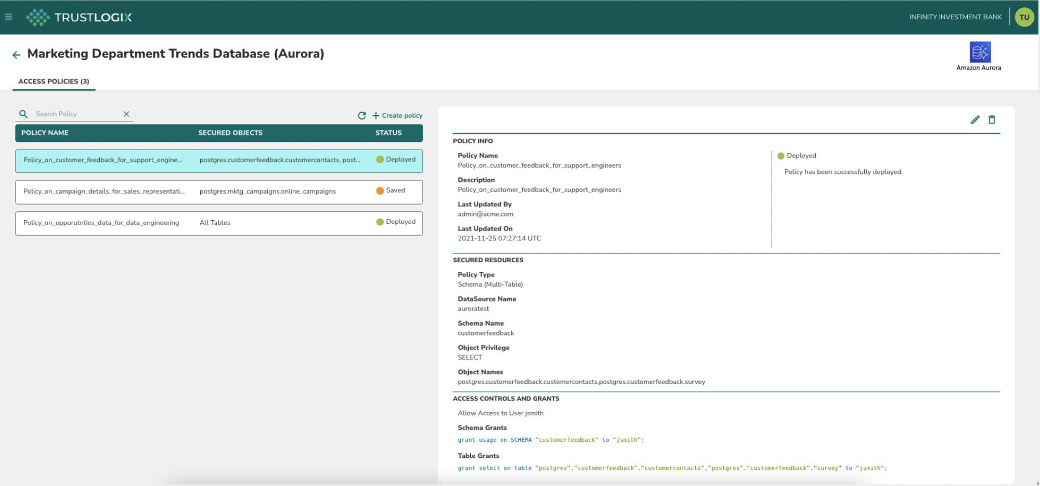This screenshot has height=486, width=1040.
Task: Click the search magnifier icon
Action: point(24,114)
